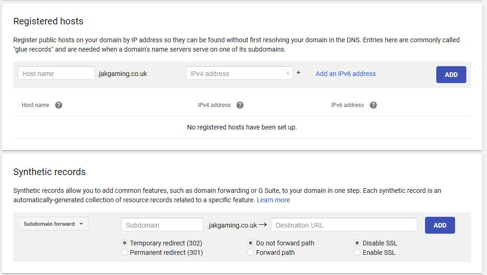Choose Do not forward path option
487x275 pixels.
[x=250, y=243]
